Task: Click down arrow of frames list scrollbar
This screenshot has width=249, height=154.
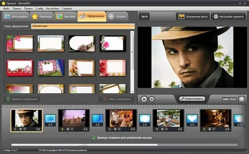Action: [x=132, y=92]
